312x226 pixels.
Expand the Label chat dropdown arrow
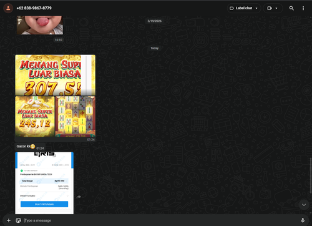click(x=256, y=8)
